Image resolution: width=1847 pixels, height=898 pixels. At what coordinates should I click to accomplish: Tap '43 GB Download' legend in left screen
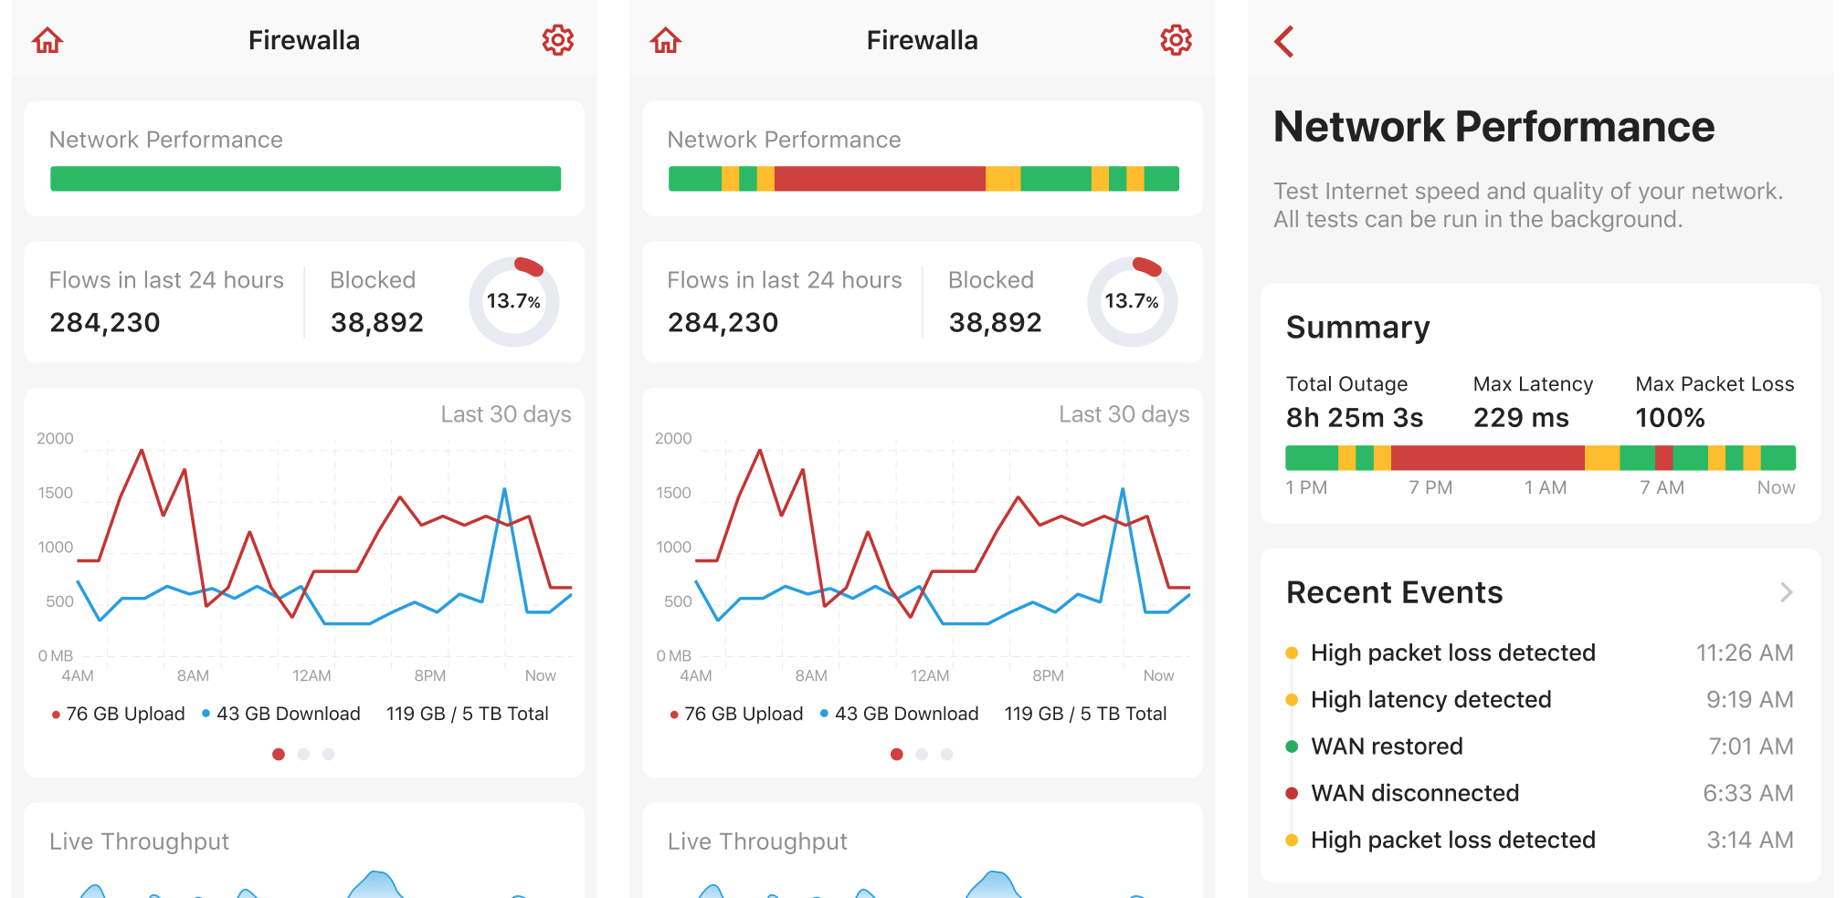tap(281, 714)
